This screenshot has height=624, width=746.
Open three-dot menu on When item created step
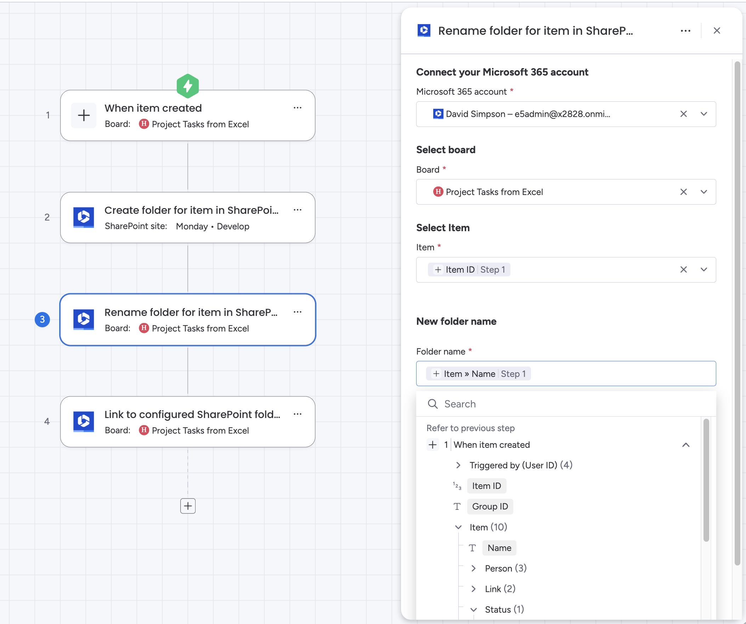[x=297, y=108]
